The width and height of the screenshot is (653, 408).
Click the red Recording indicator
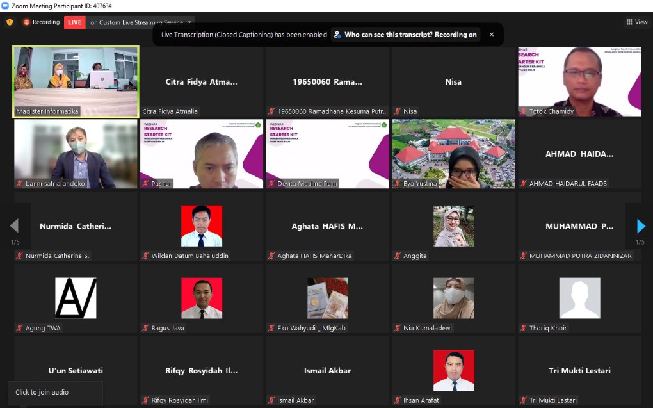[41, 22]
